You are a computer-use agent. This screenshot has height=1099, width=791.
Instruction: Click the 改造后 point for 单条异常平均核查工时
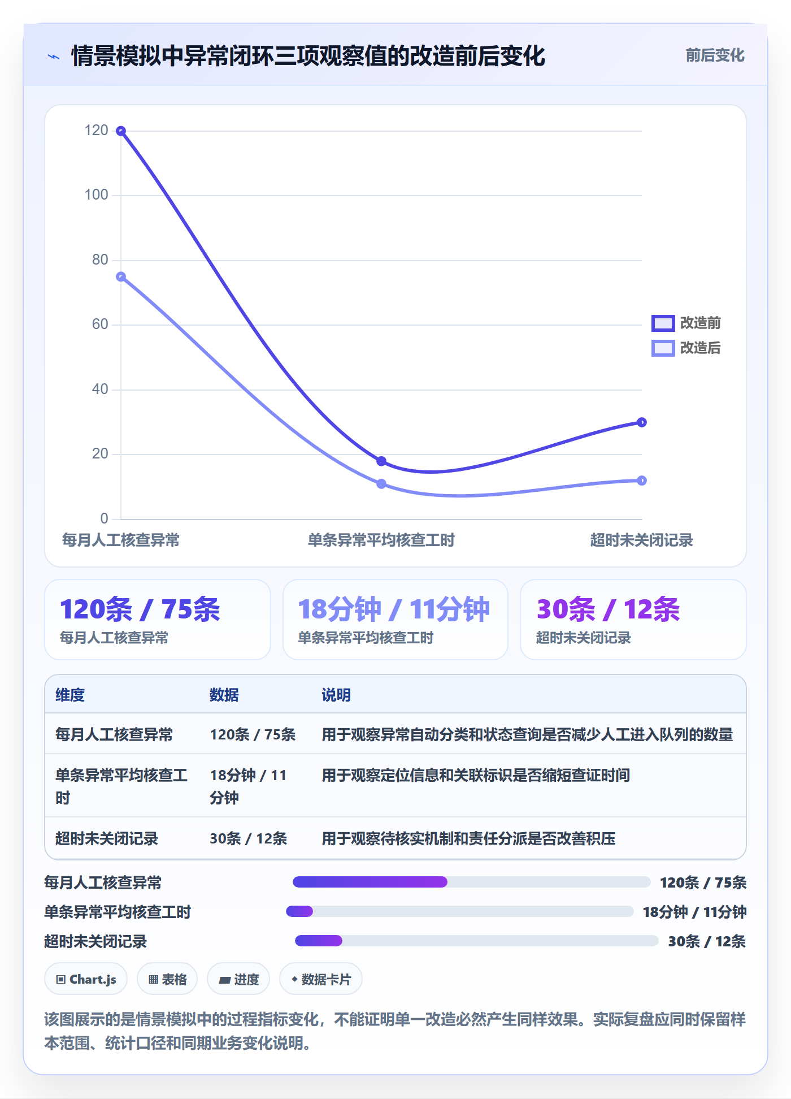pyautogui.click(x=381, y=484)
